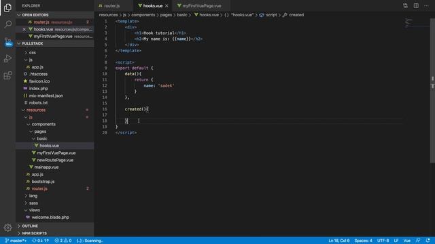Change indentation via Spaces: 4
The image size is (435, 244).
[363, 241]
